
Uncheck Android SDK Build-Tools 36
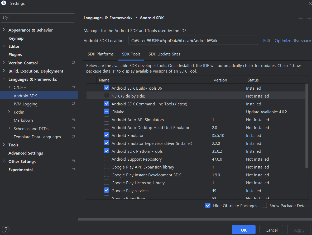(x=107, y=88)
